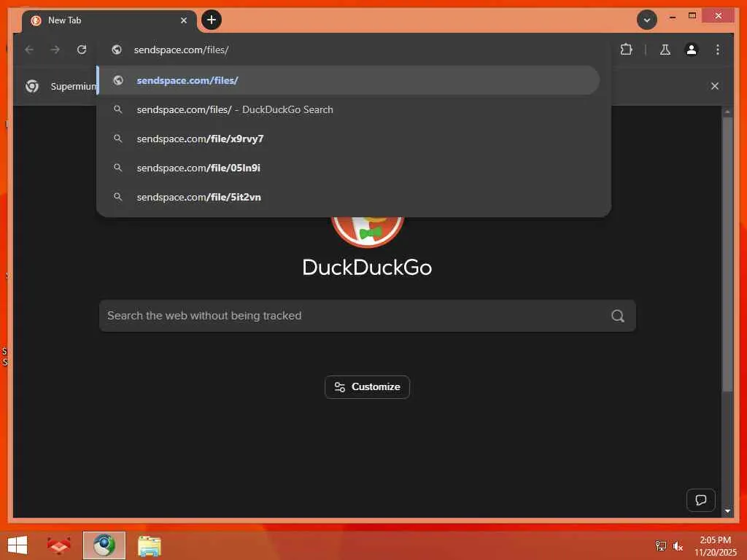Dismiss the Supermium infobar with X

point(715,86)
